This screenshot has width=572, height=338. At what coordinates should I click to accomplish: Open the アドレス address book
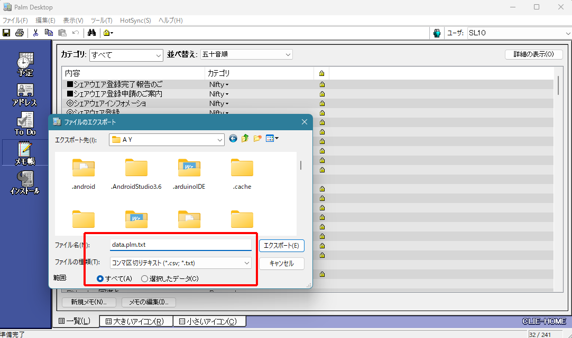coord(25,94)
